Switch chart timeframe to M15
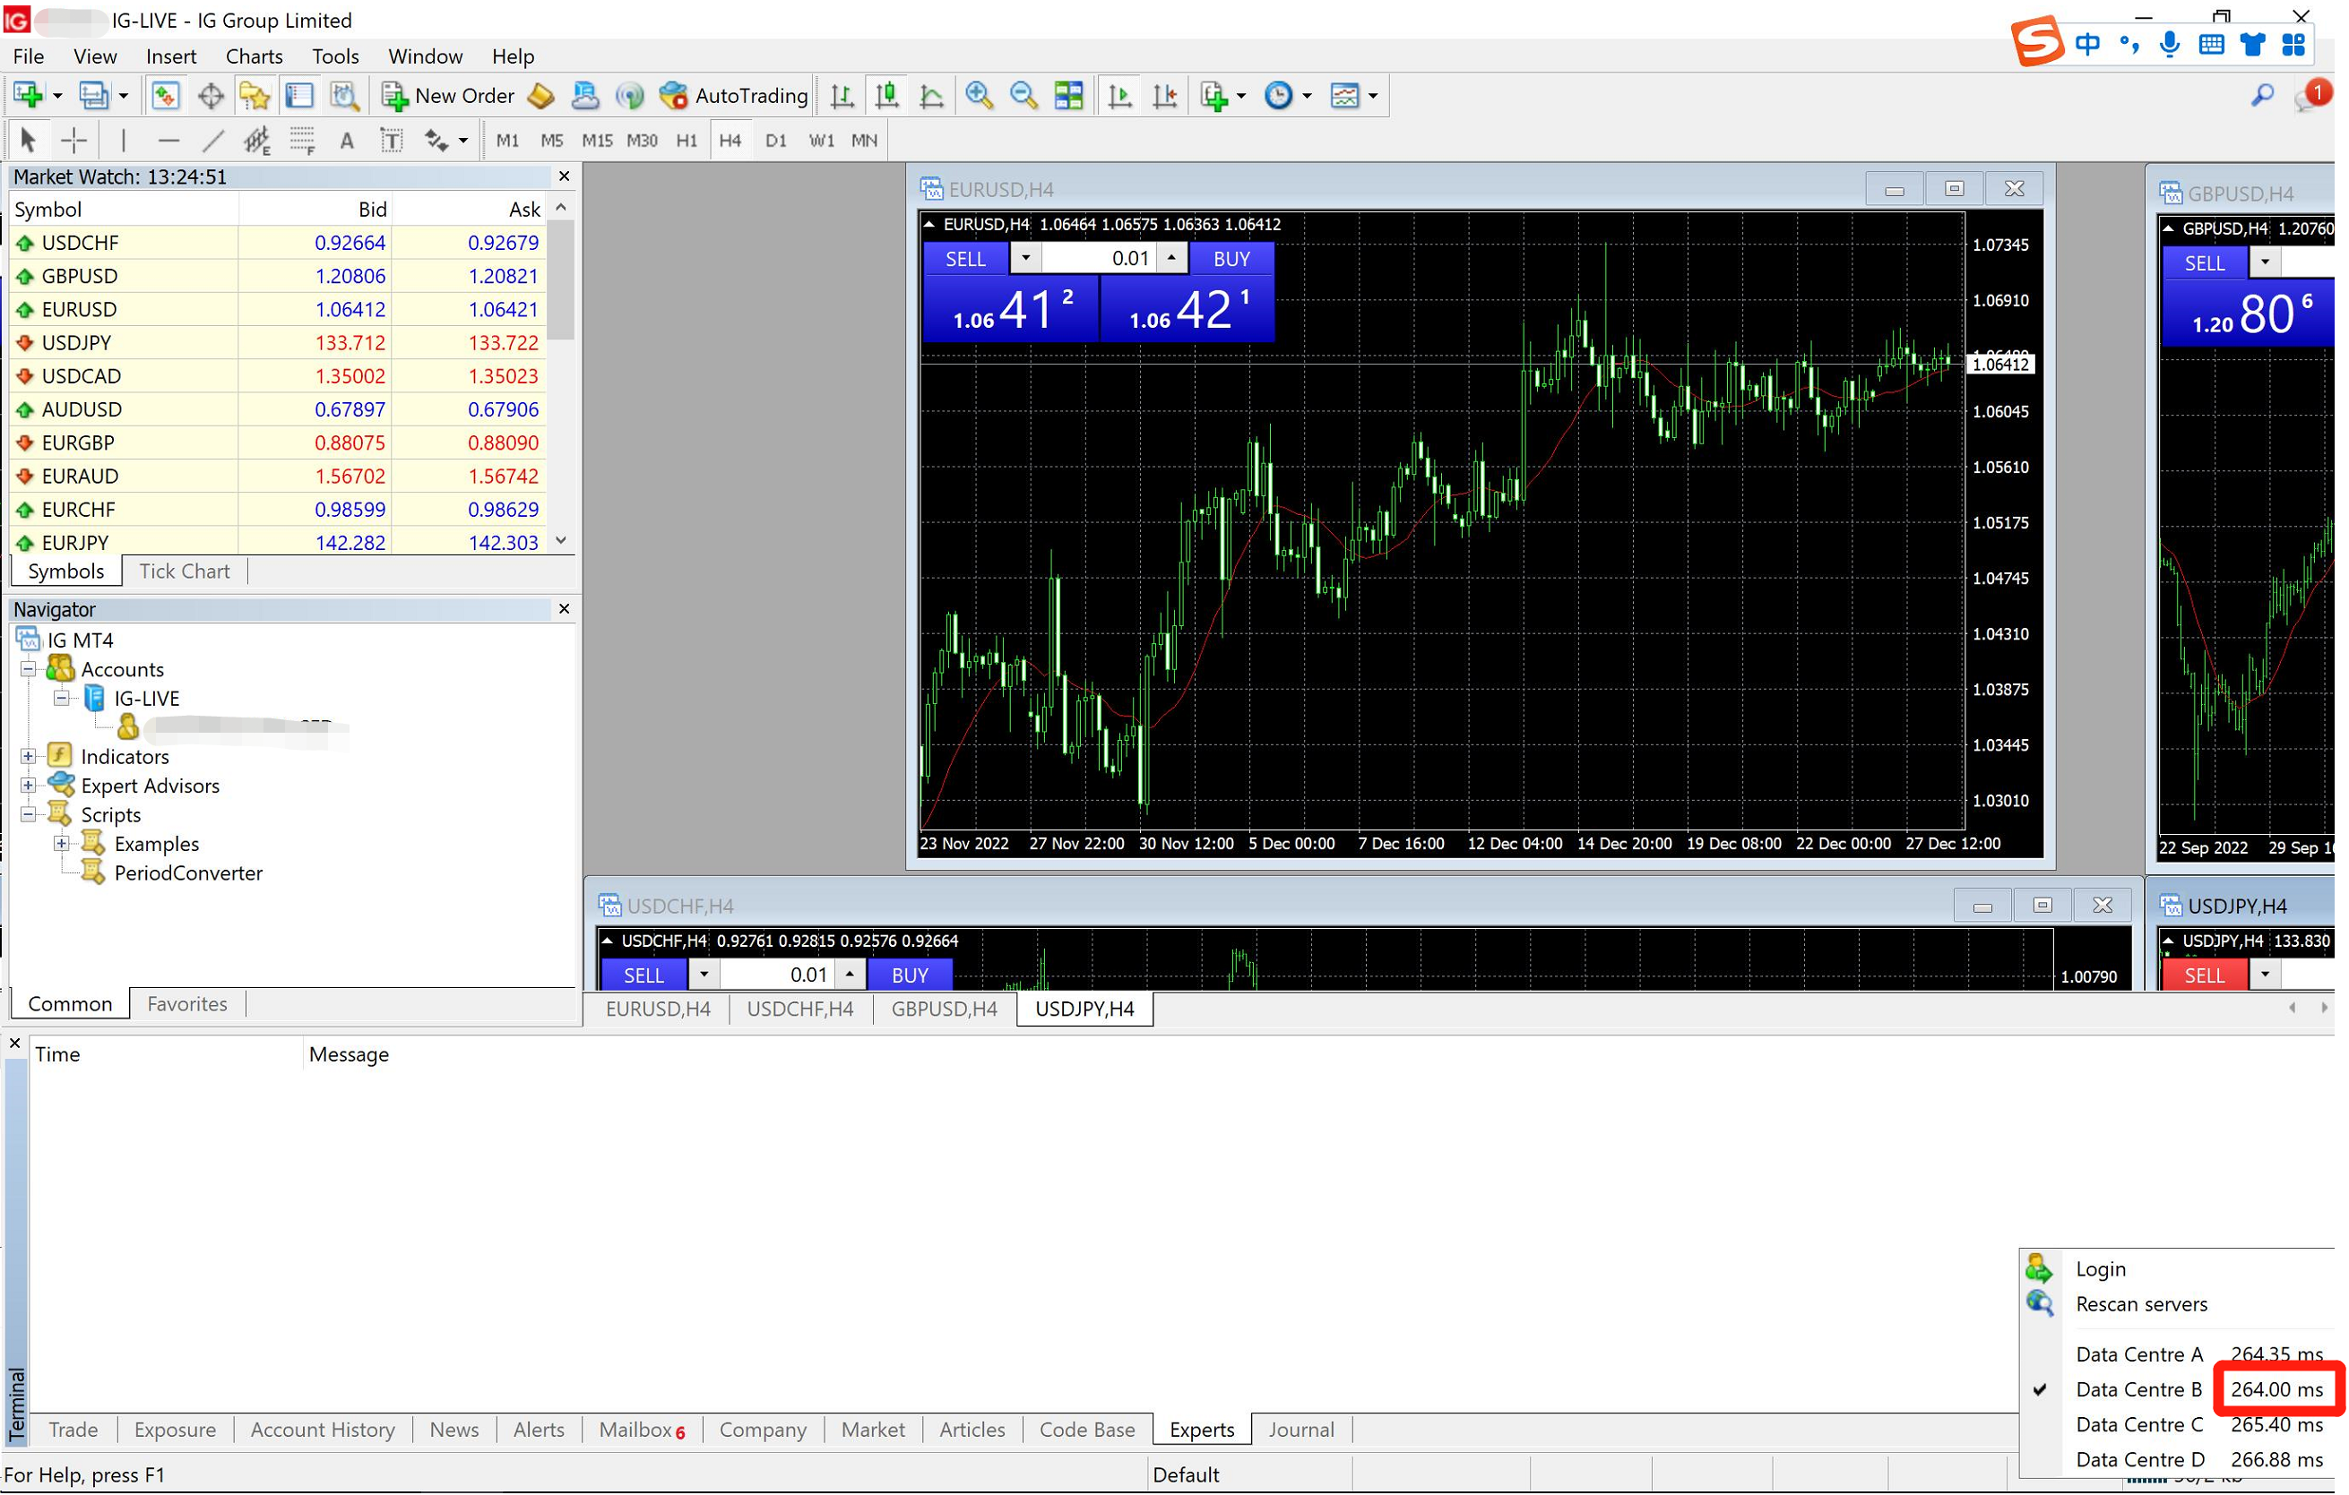The height and width of the screenshot is (1495, 2349). pos(597,142)
